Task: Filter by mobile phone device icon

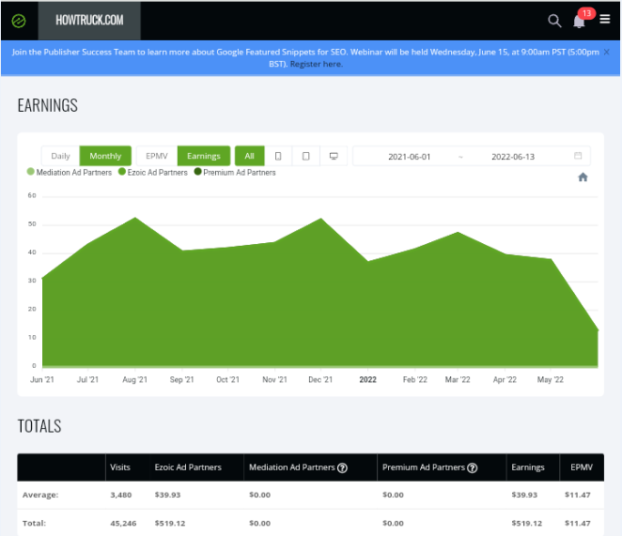Action: coord(278,156)
